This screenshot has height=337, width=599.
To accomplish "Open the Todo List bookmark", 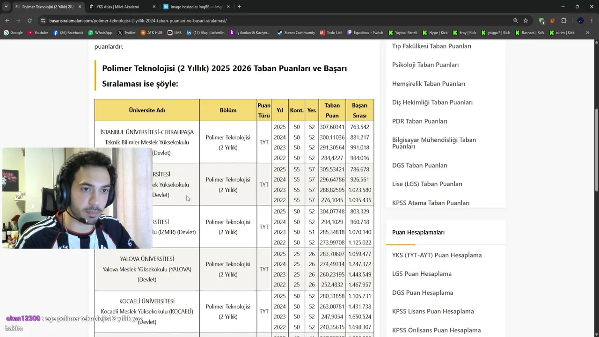I will [331, 33].
